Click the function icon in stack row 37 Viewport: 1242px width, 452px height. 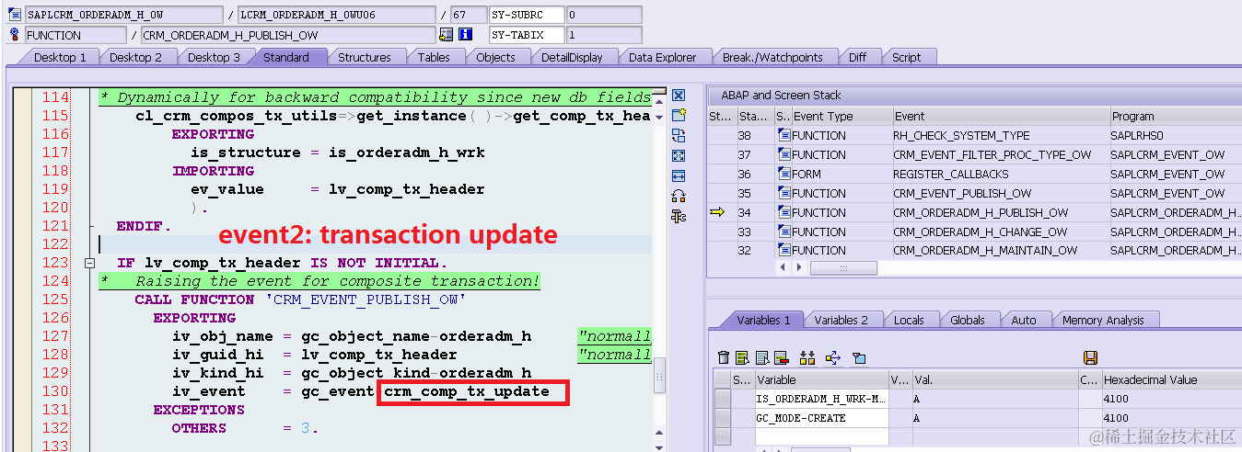(x=784, y=154)
